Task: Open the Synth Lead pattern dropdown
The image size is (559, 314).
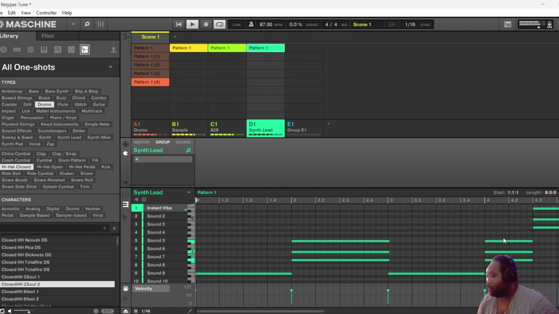Action: click(189, 192)
